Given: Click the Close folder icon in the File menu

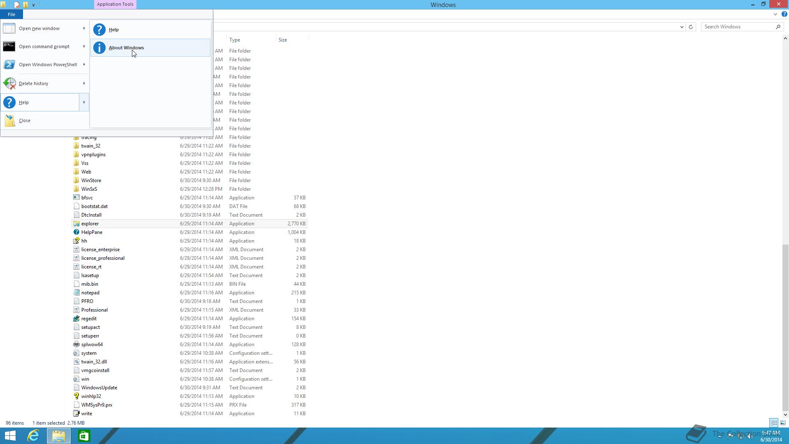Looking at the screenshot, I should pos(9,120).
